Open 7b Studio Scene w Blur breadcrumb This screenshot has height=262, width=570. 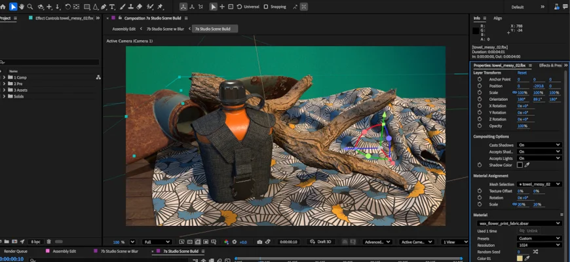165,29
